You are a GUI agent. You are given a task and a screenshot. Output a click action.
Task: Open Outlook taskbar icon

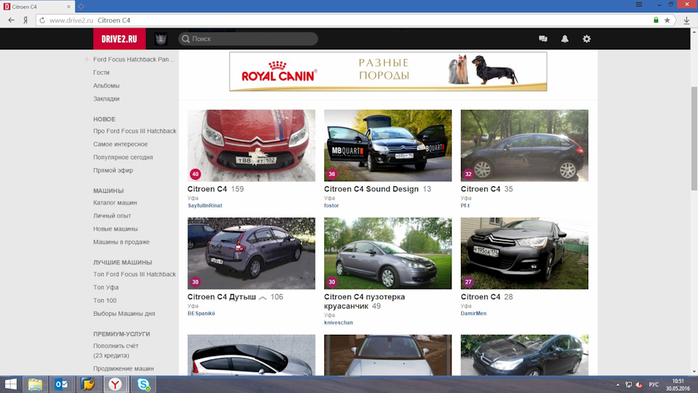[x=61, y=384]
